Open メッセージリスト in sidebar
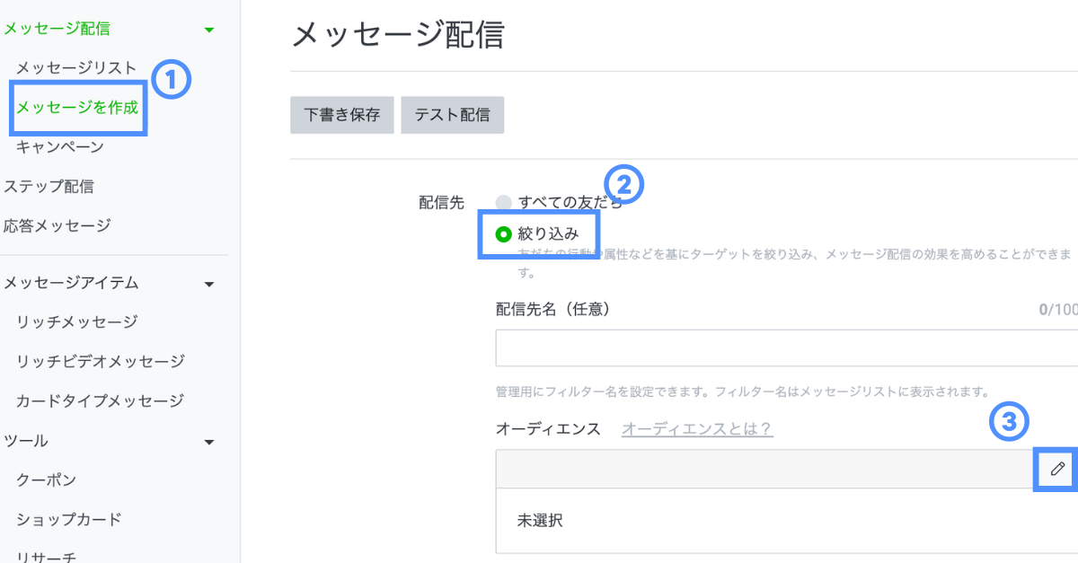This screenshot has height=563, width=1078. pyautogui.click(x=76, y=68)
